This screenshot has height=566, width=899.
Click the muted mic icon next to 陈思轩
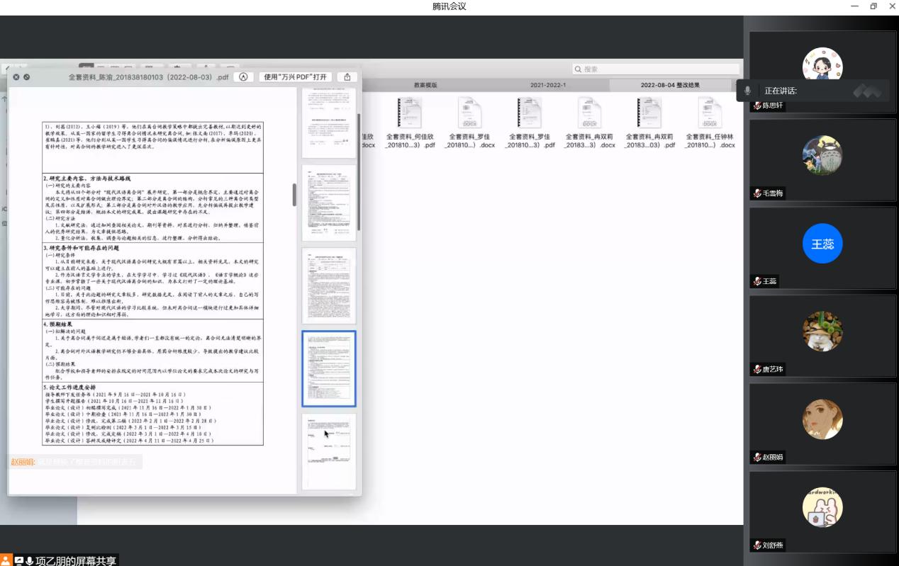coord(757,106)
